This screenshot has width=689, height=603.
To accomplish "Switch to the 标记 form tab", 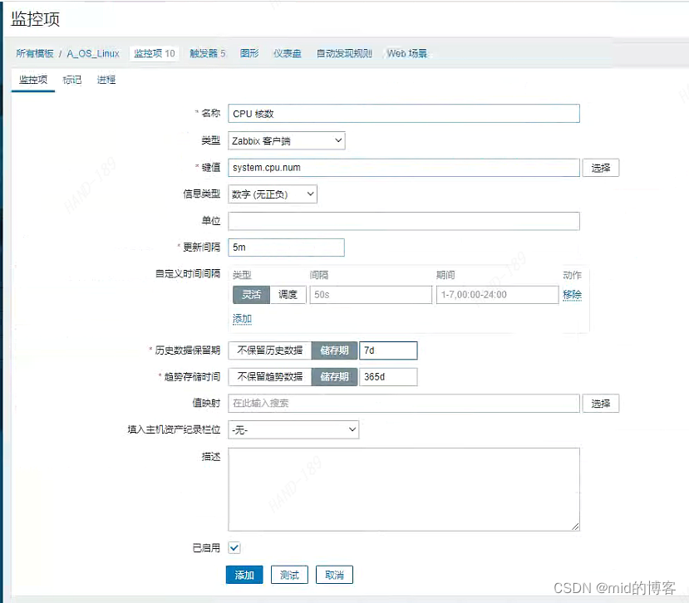I will [x=72, y=80].
